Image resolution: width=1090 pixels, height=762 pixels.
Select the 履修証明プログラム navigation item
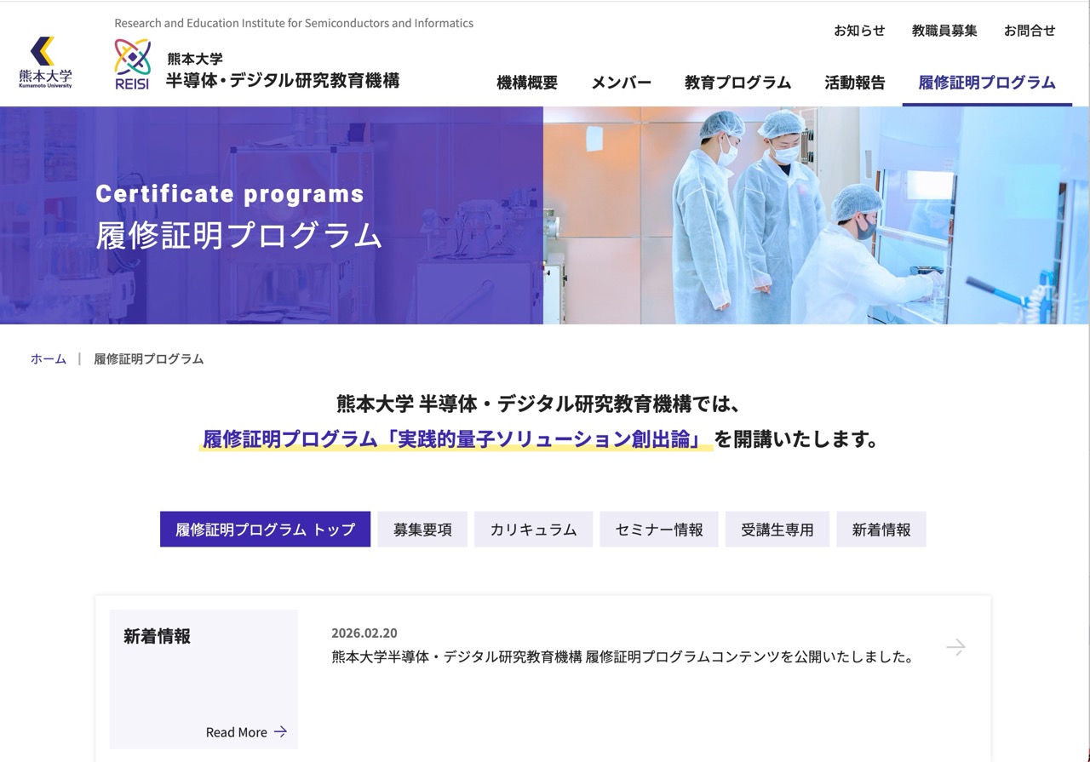[x=985, y=83]
